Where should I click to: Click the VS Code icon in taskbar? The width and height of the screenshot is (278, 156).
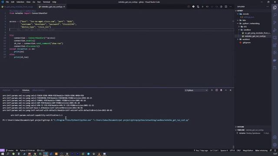[46, 154]
